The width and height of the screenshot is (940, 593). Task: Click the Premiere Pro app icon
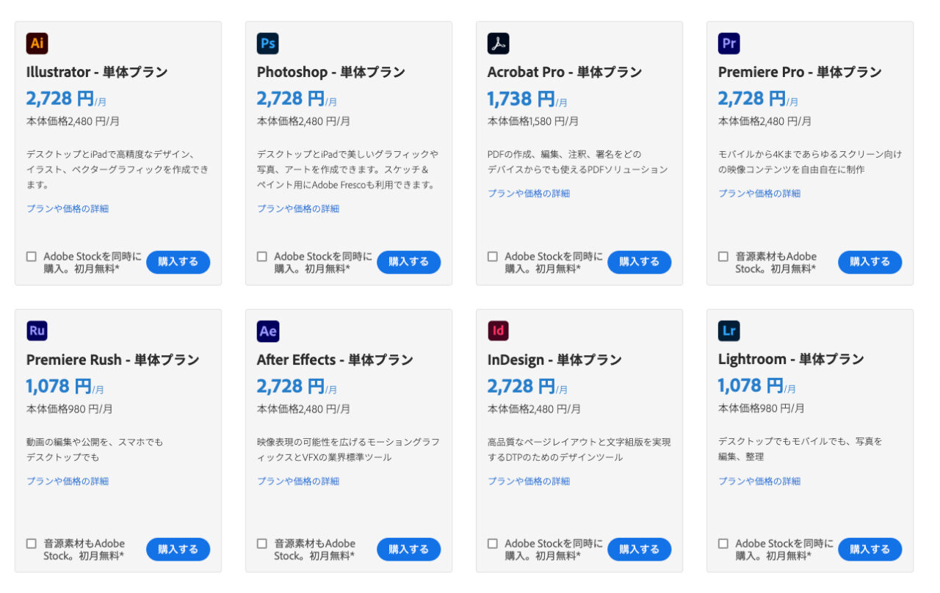pos(728,43)
